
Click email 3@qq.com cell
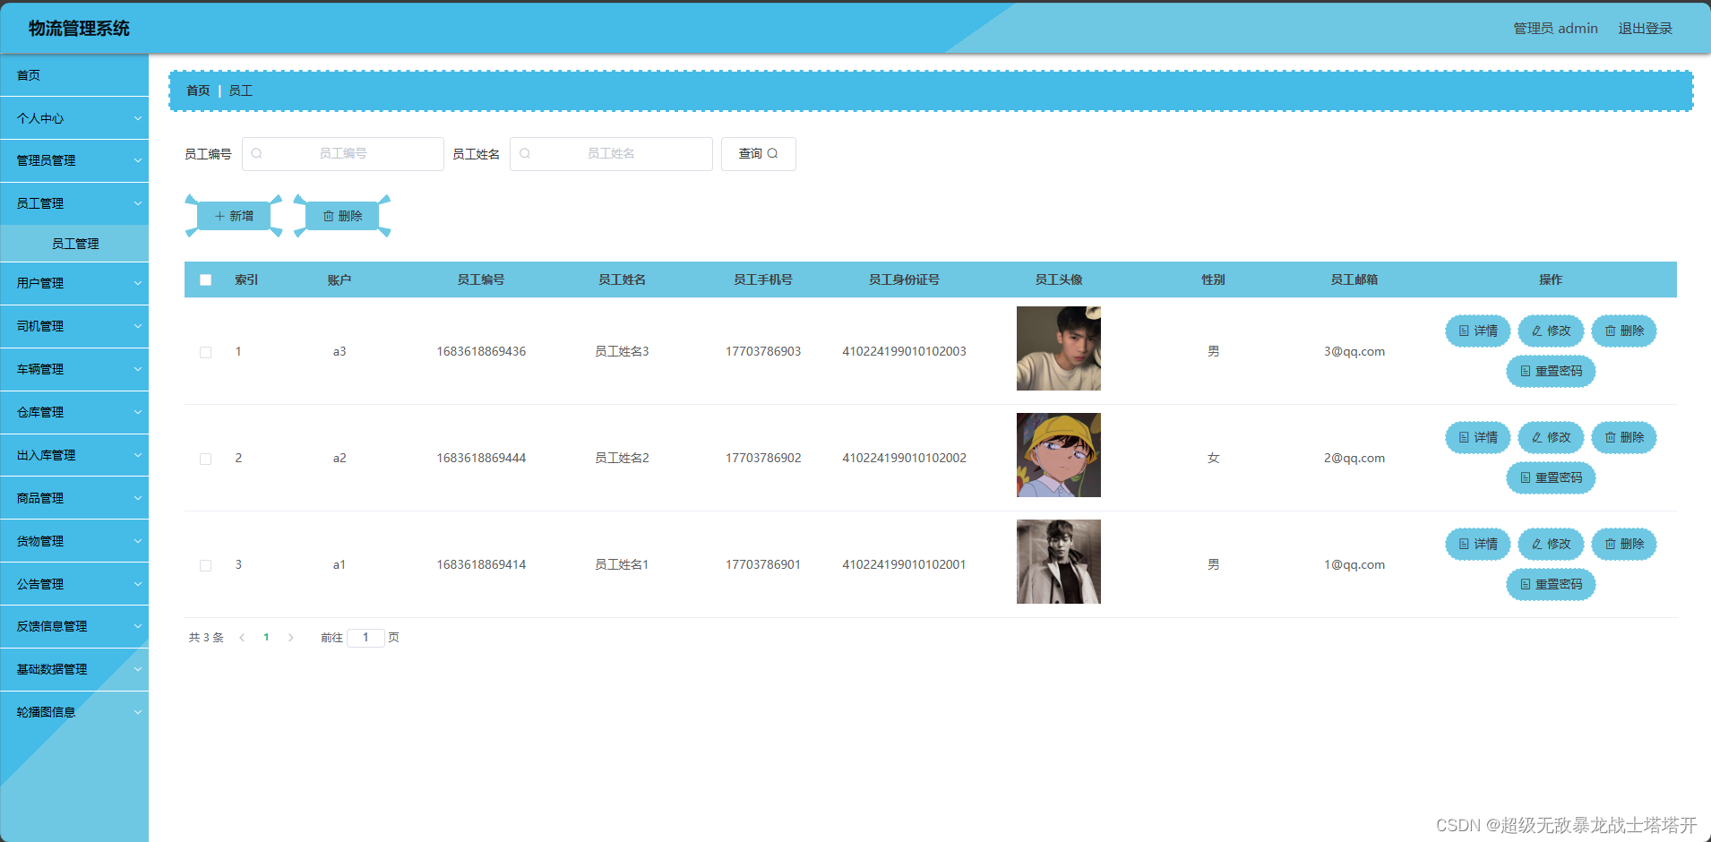click(x=1354, y=351)
